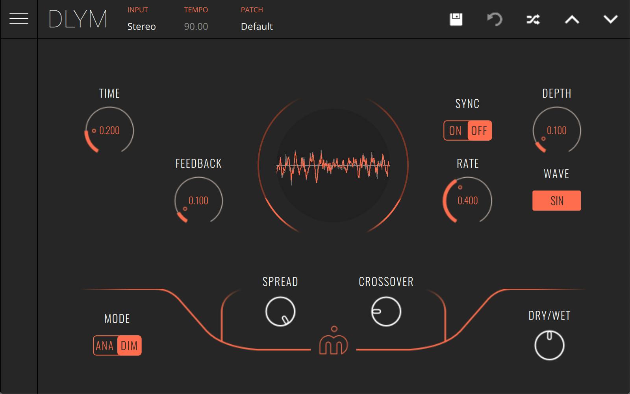Select the DIM mode option
630x394 pixels.
(130, 346)
